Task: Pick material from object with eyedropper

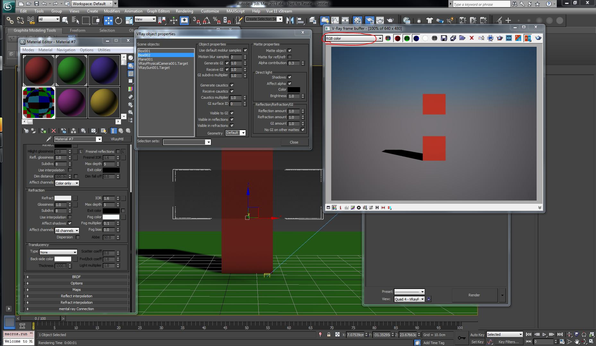Action: (48, 139)
